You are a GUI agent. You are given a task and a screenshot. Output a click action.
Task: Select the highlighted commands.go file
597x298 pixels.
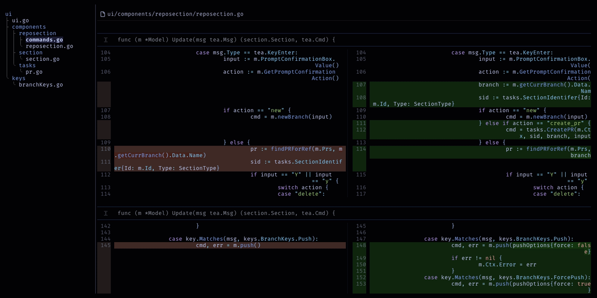pos(44,40)
